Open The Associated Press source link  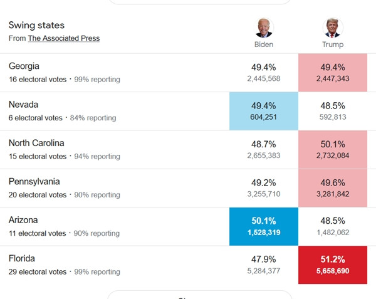coord(63,38)
